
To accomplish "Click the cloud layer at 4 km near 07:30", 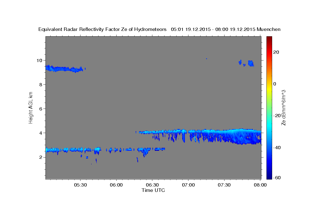I will [225, 132].
